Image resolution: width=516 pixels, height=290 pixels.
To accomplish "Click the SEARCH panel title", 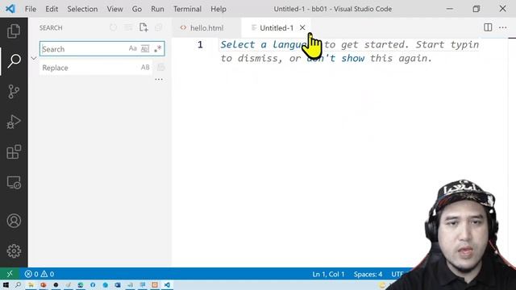I will (51, 28).
